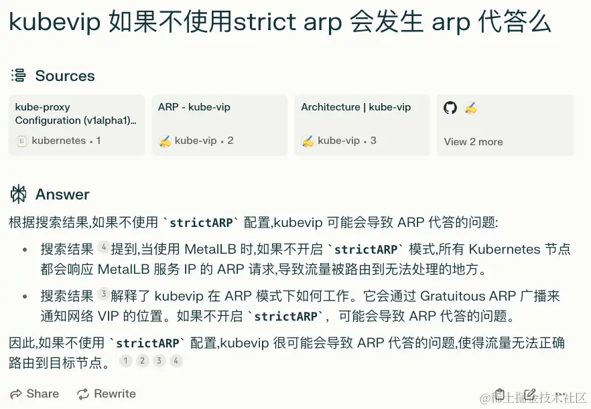The height and width of the screenshot is (409, 591).
Task: Open the Architecture | kube-vip source card
Action: 363,125
